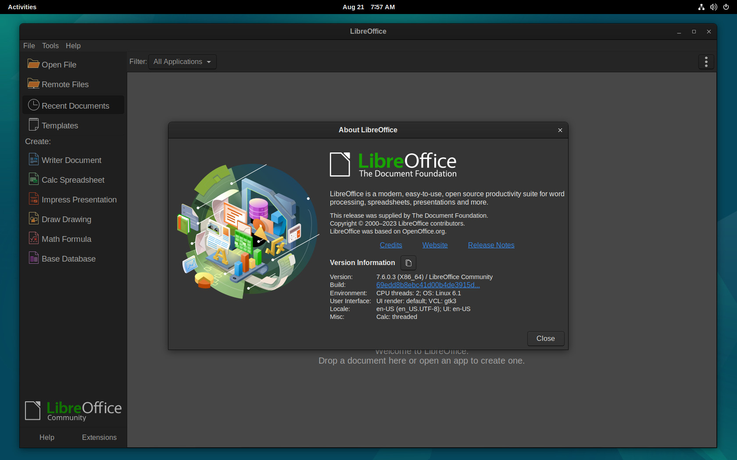The height and width of the screenshot is (460, 737).
Task: Click the circular illustration in the About dialog
Action: coord(248,231)
